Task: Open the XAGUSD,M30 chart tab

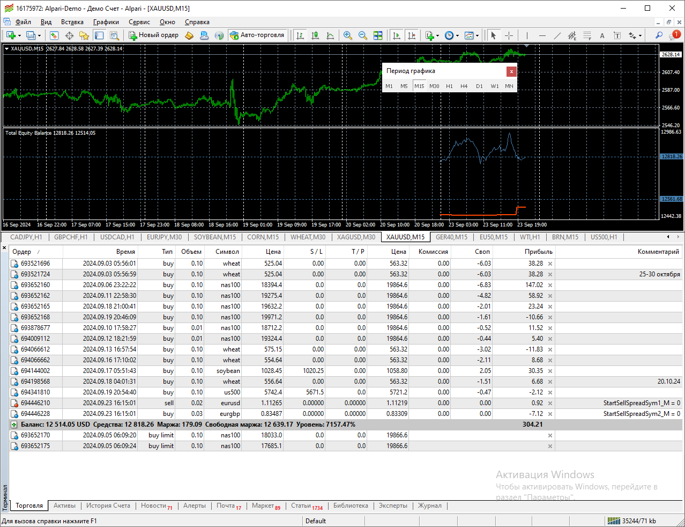Action: click(356, 237)
